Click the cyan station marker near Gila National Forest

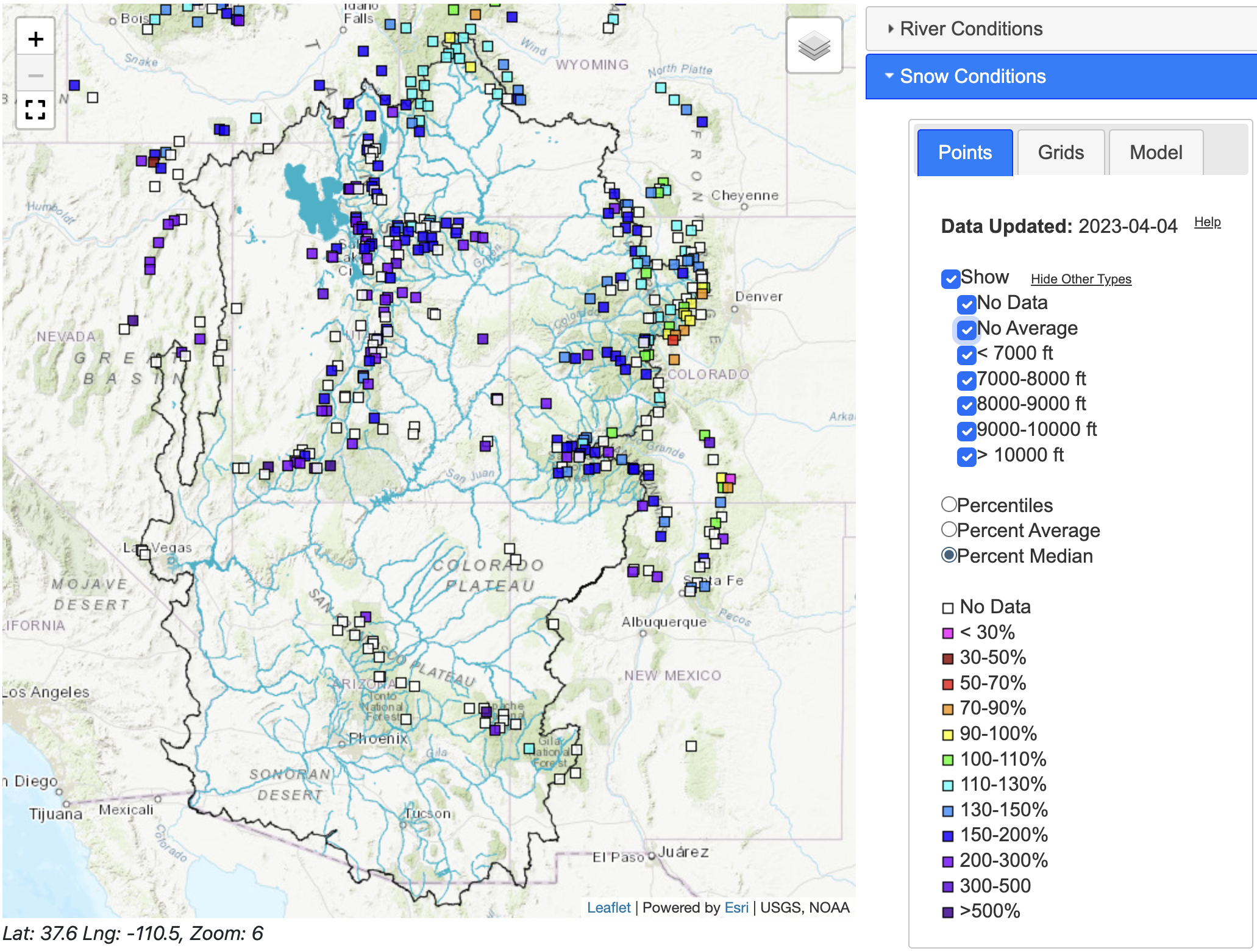point(529,748)
